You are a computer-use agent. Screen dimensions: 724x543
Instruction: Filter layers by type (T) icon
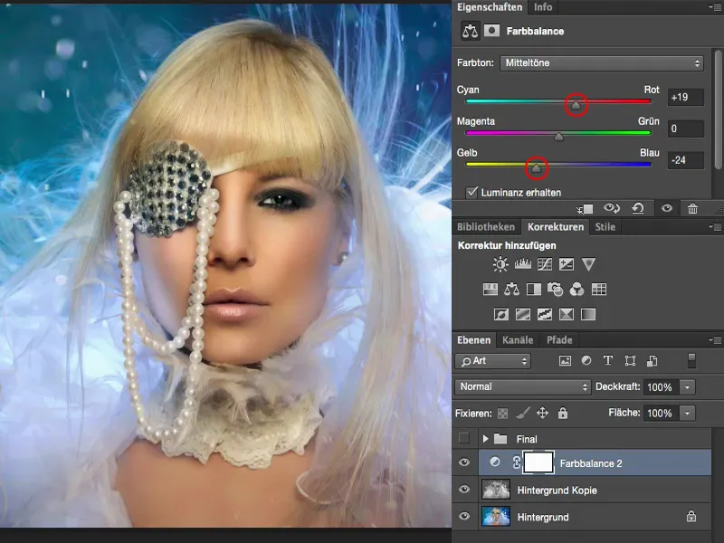(608, 360)
